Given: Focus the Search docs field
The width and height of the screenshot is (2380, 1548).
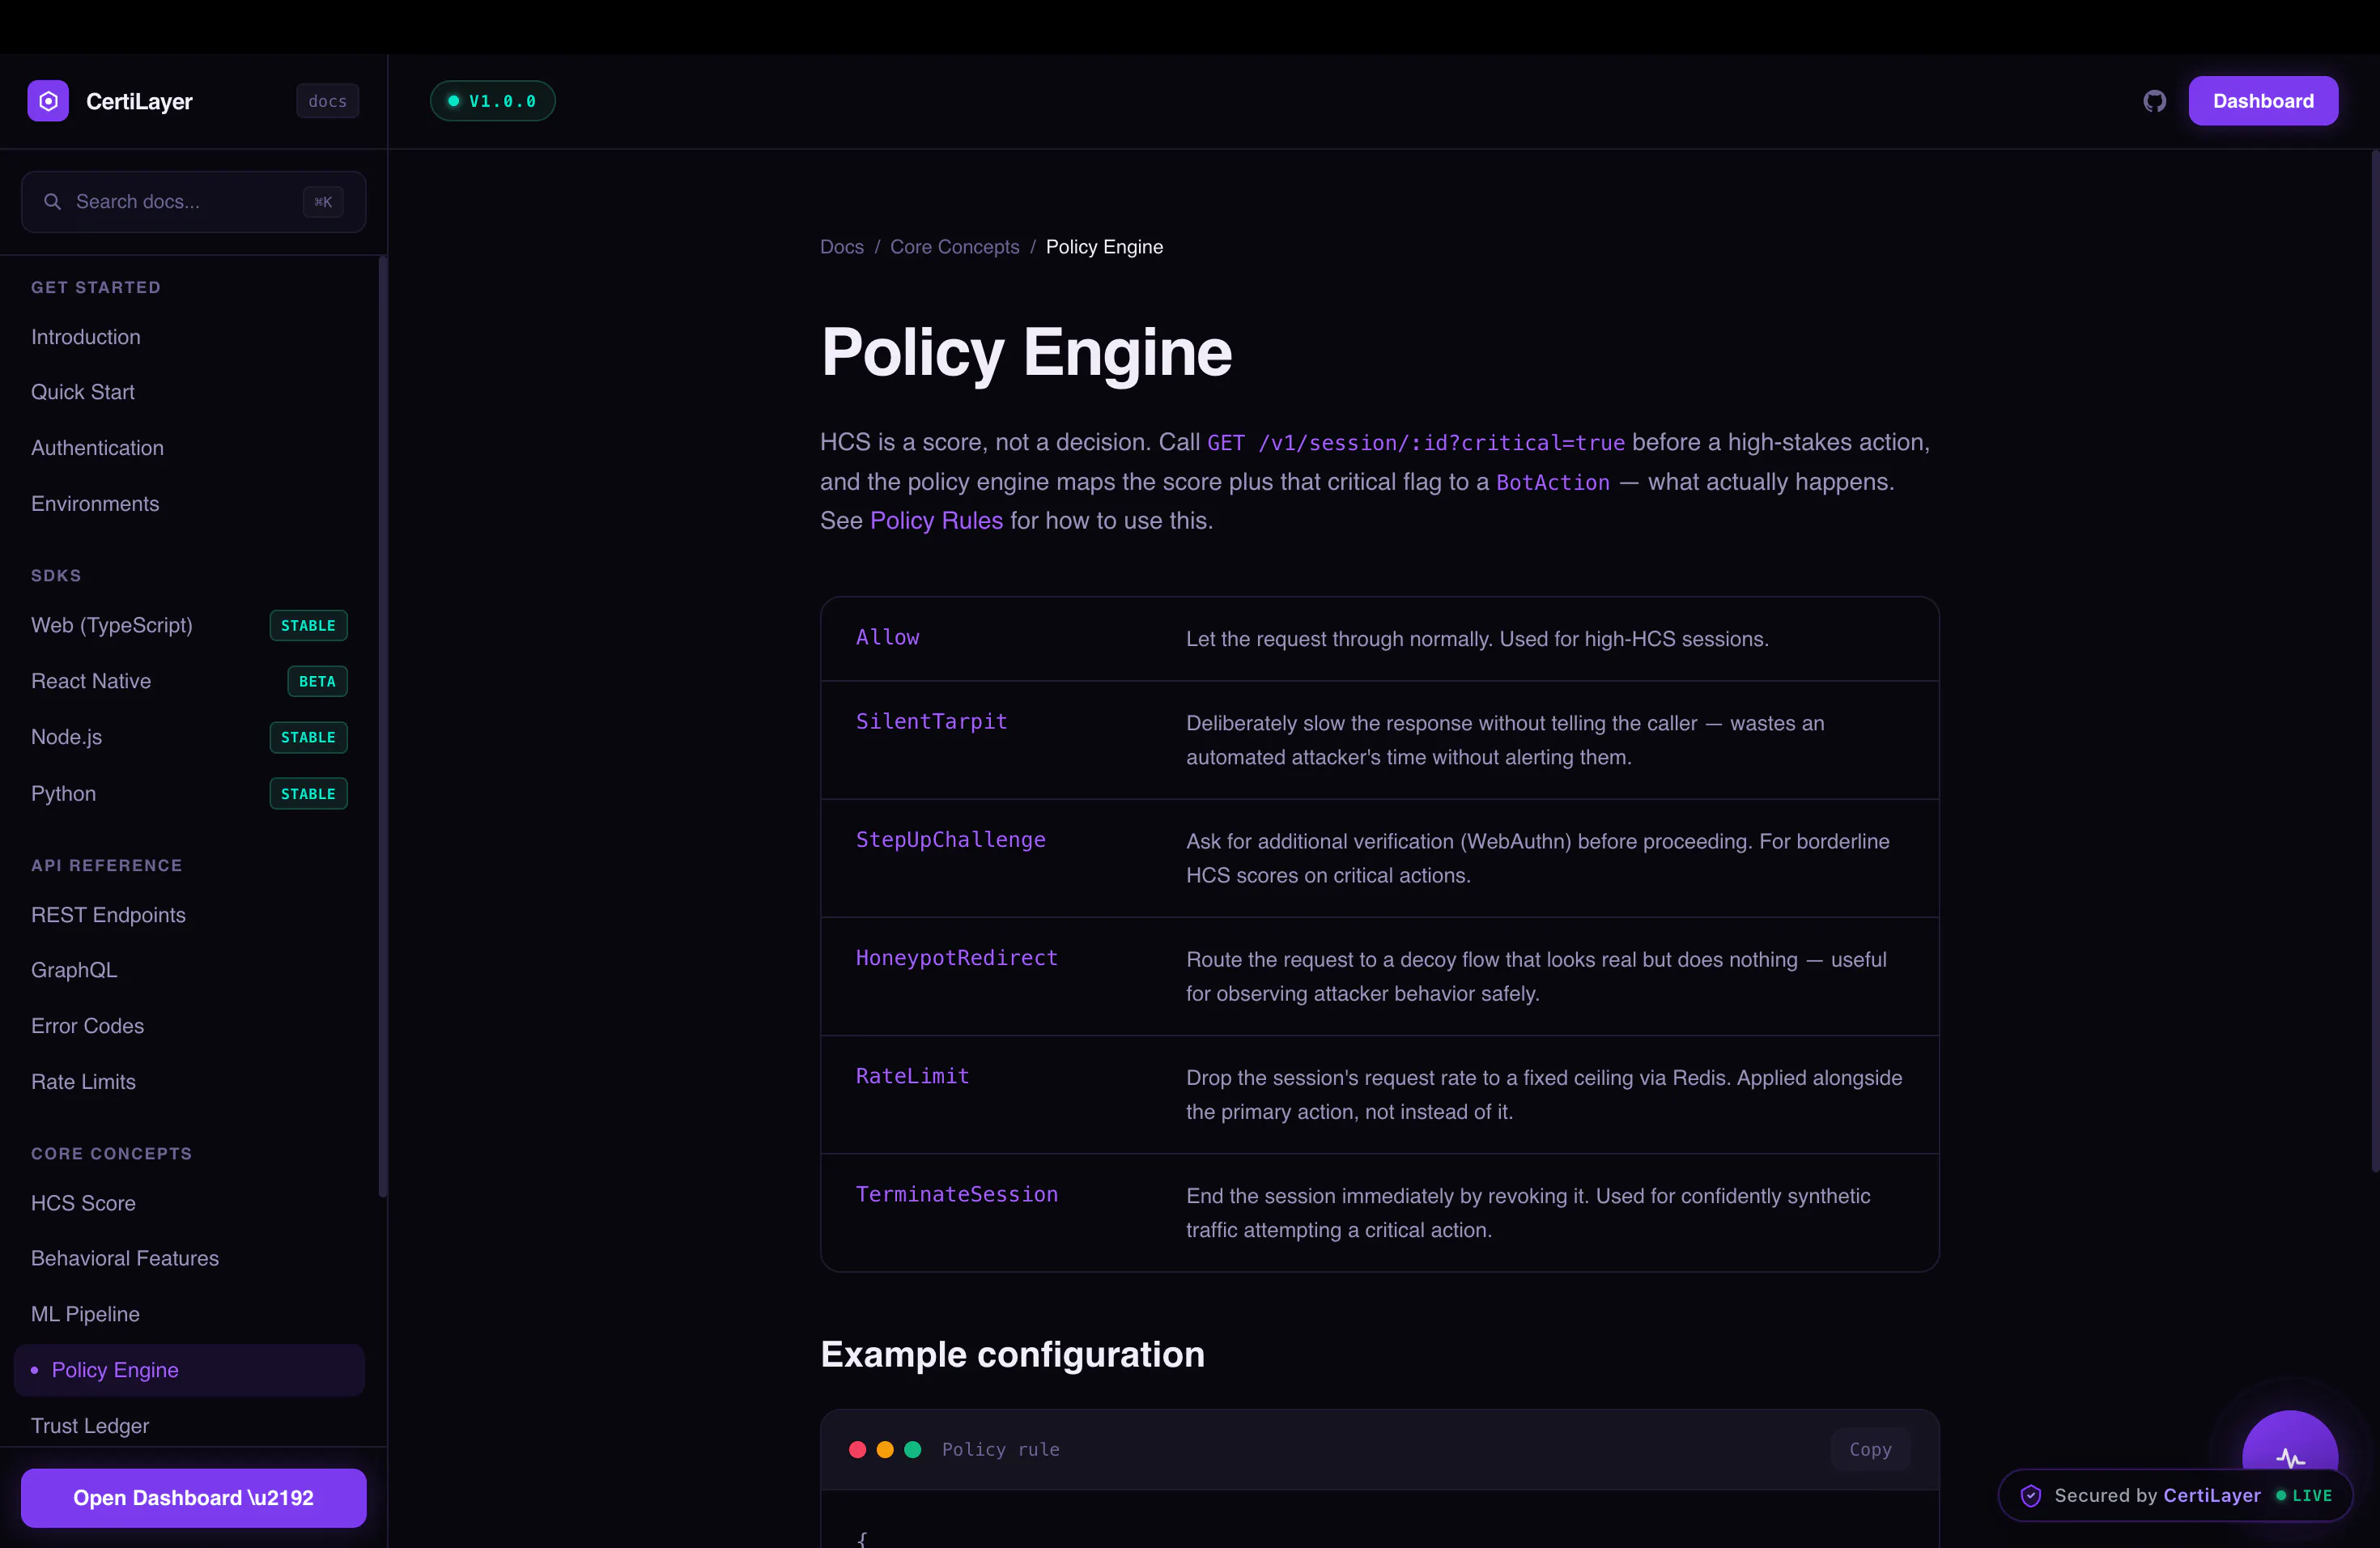Looking at the screenshot, I should click(x=193, y=202).
